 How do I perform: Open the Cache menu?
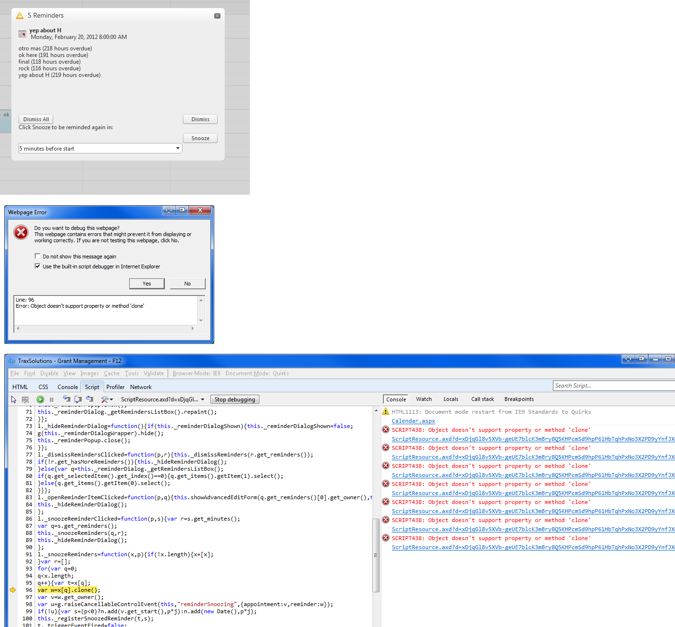click(x=112, y=373)
